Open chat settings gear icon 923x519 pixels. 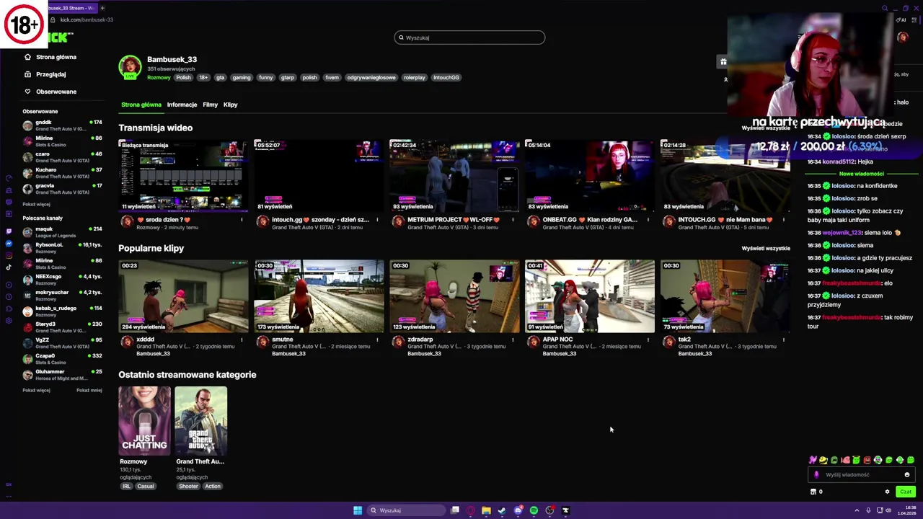coord(888,492)
